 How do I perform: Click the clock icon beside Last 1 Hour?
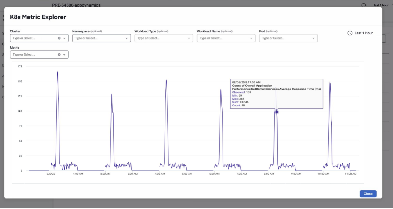click(350, 33)
